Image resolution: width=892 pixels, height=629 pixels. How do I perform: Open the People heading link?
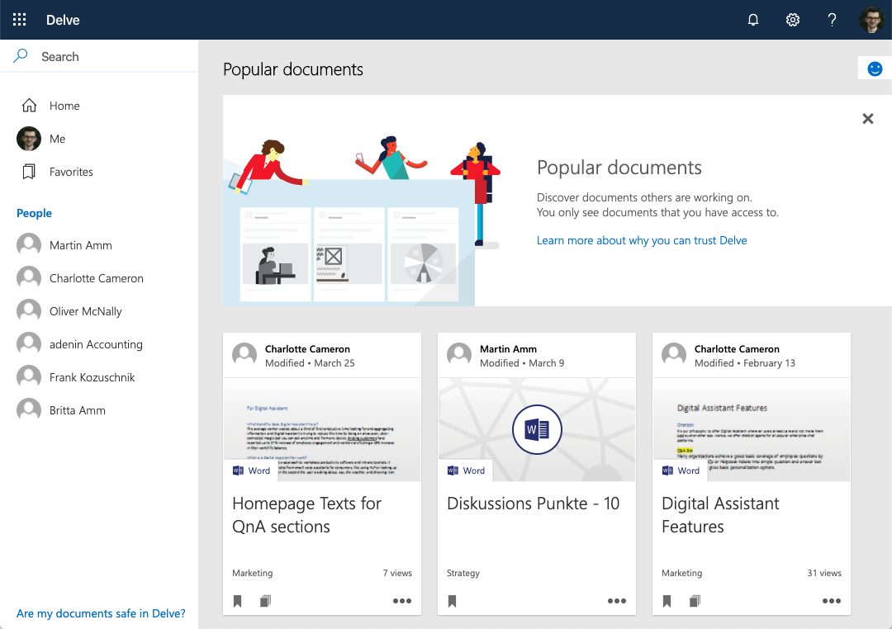click(34, 213)
